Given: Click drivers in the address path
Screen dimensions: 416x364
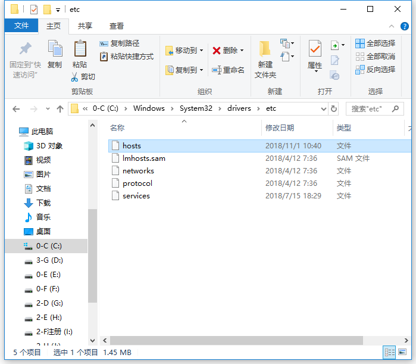Looking at the screenshot, I should [x=239, y=108].
